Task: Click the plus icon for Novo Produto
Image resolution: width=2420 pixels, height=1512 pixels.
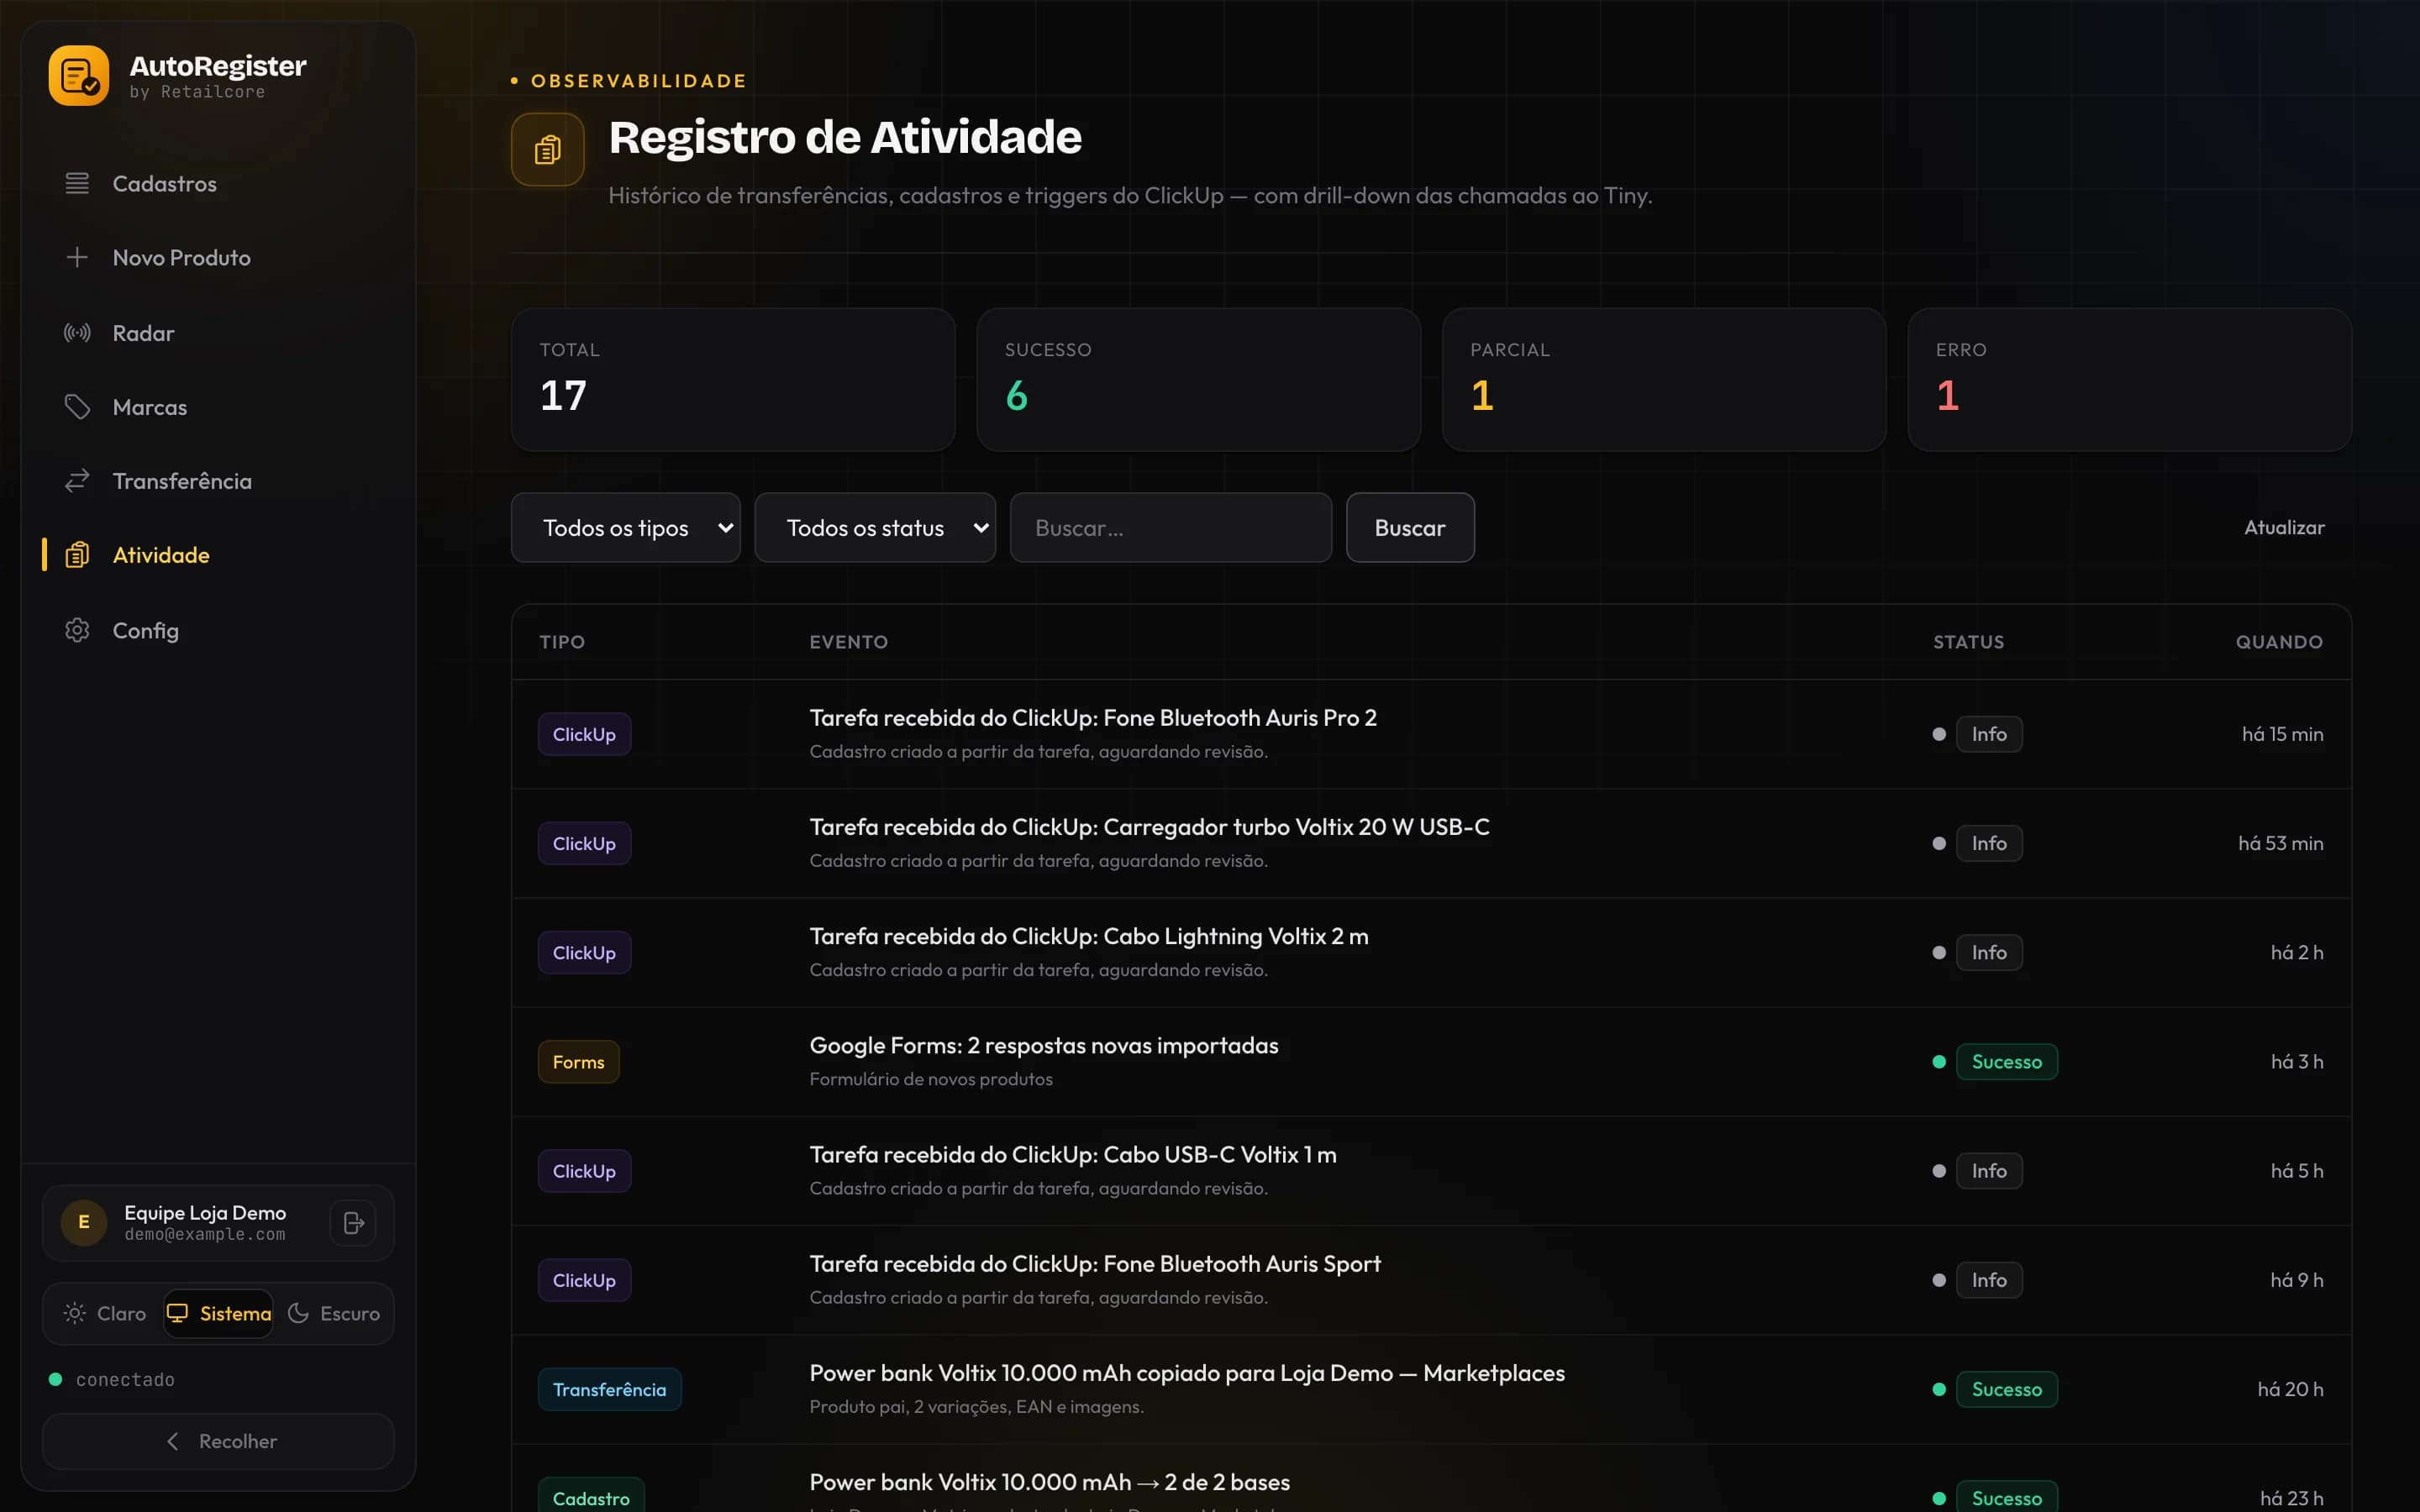Action: point(77,257)
